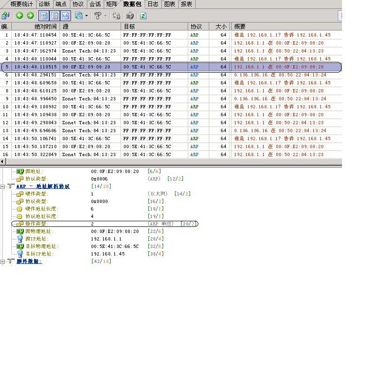380x375 pixels.
Task: Switch to the 图表 tab
Action: pyautogui.click(x=170, y=4)
